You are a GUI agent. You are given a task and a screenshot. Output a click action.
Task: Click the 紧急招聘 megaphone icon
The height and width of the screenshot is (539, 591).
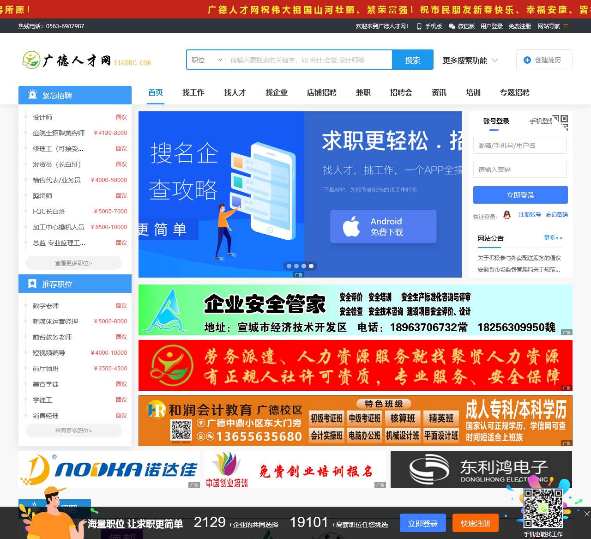click(32, 94)
